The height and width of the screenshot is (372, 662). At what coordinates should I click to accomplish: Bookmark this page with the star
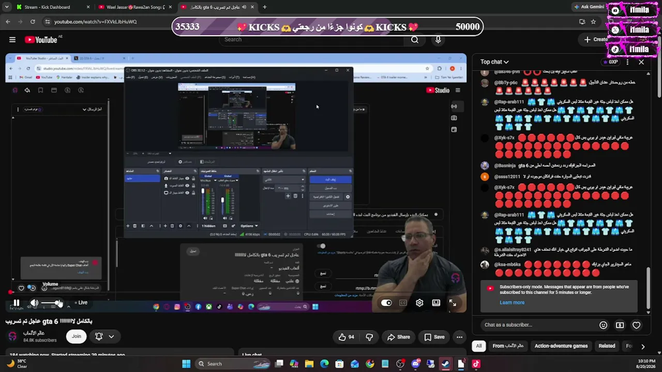point(593,22)
